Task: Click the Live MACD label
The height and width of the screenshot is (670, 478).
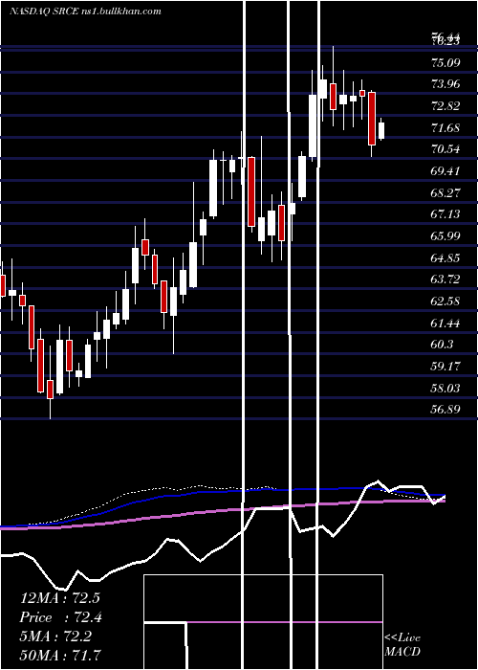Action: pyautogui.click(x=402, y=644)
